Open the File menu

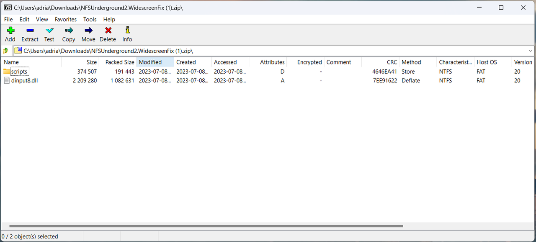click(8, 19)
